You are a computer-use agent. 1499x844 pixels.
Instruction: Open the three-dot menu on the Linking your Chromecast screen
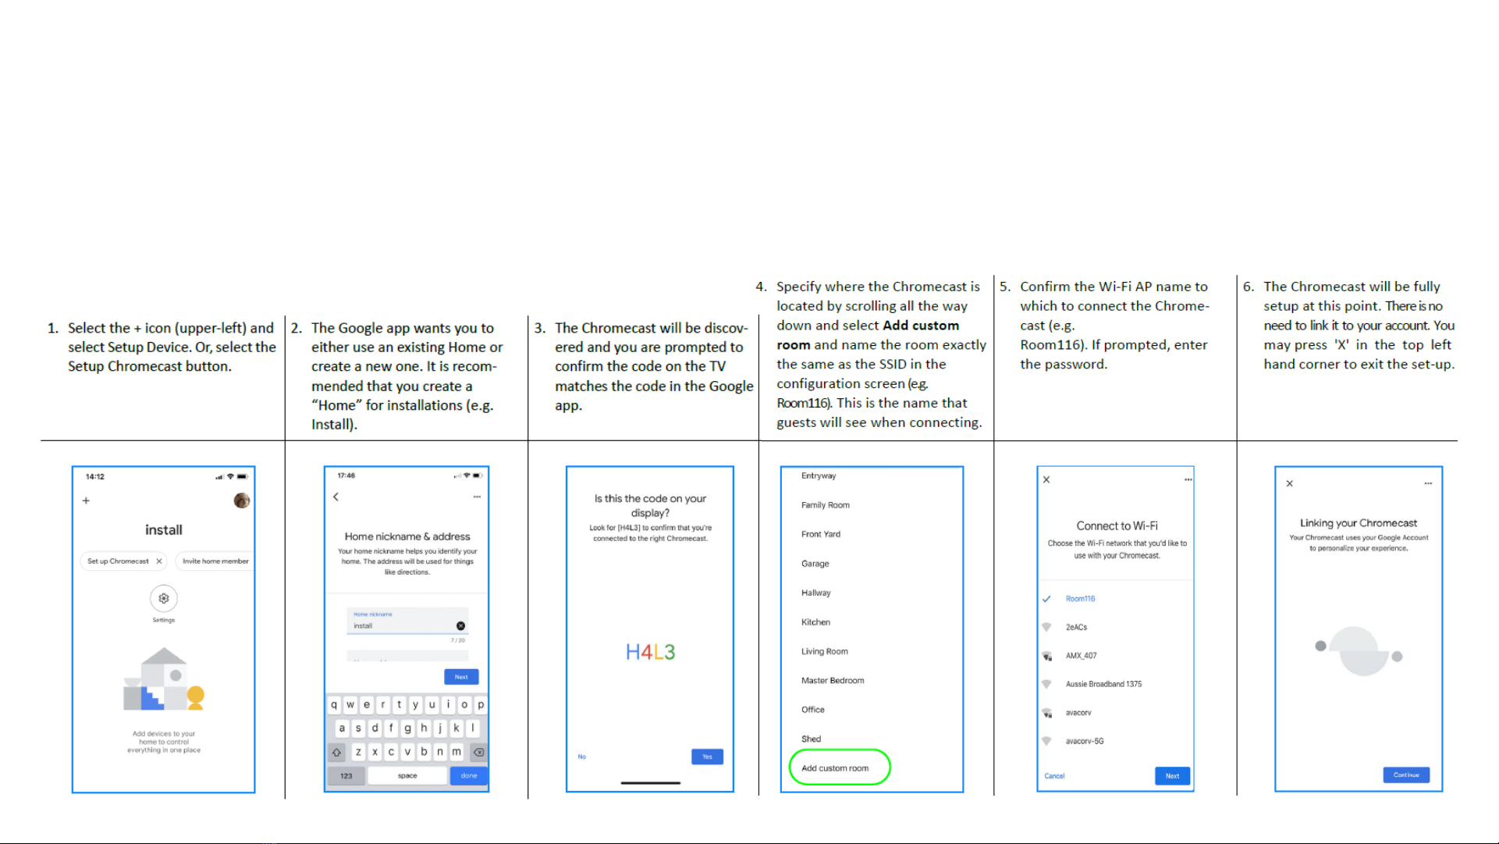tap(1428, 483)
